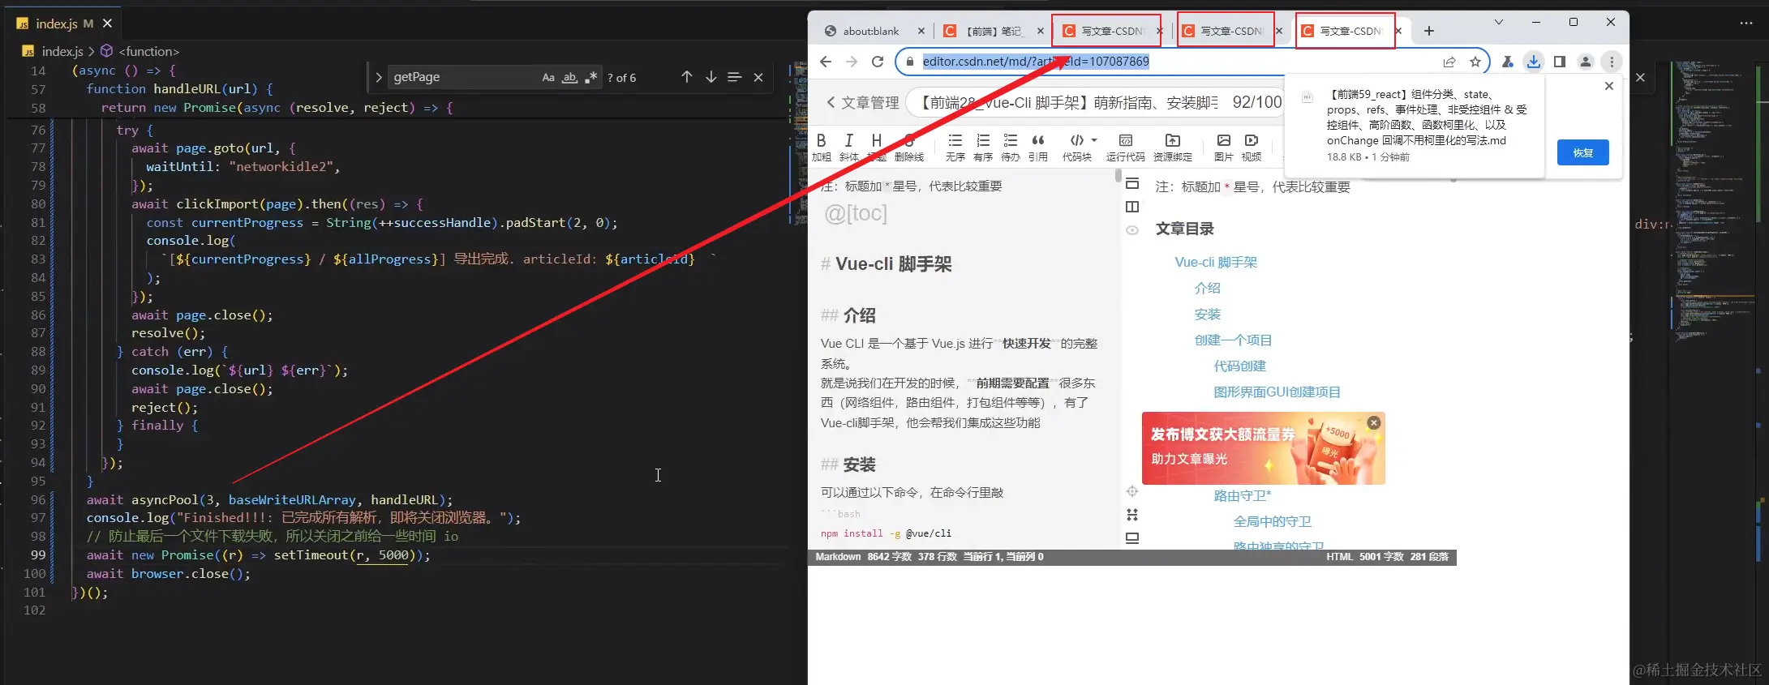This screenshot has width=1769, height=685.
Task: Switch to the 【前端】笔记 browser tab
Action: [994, 31]
